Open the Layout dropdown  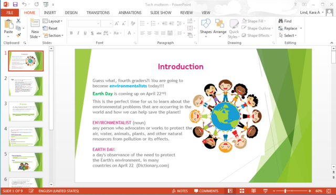click(x=52, y=21)
